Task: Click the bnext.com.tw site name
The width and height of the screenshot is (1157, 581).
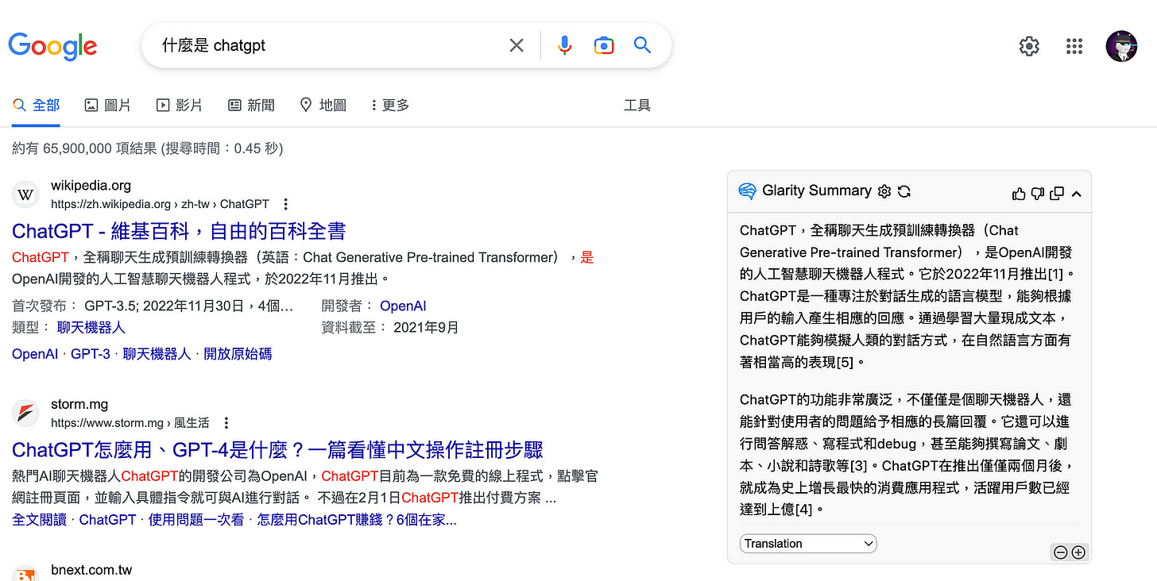Action: (x=91, y=570)
